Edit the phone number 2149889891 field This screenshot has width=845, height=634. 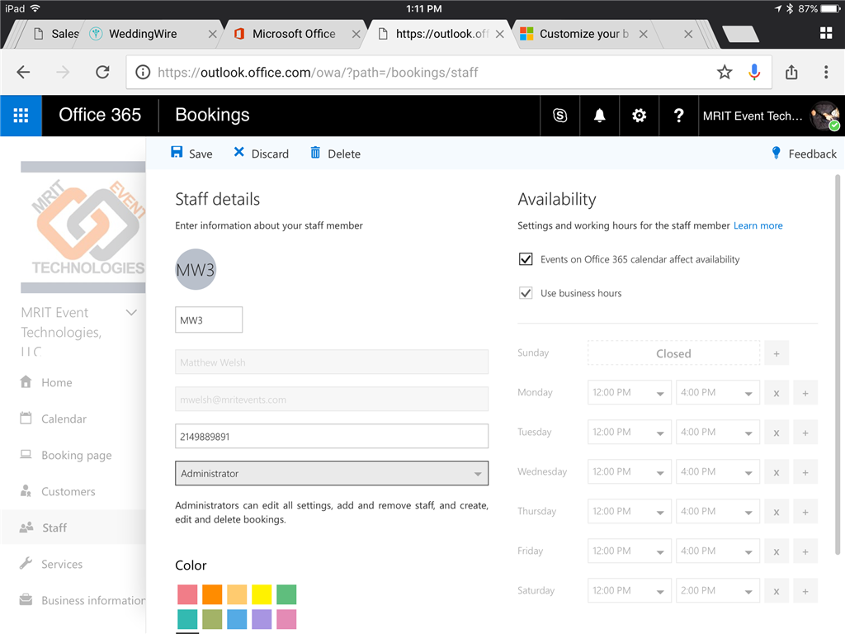click(332, 437)
